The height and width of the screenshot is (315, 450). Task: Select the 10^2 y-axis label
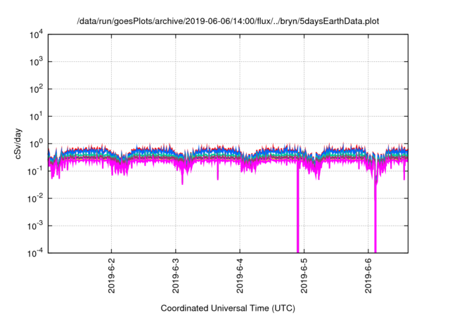coord(36,89)
